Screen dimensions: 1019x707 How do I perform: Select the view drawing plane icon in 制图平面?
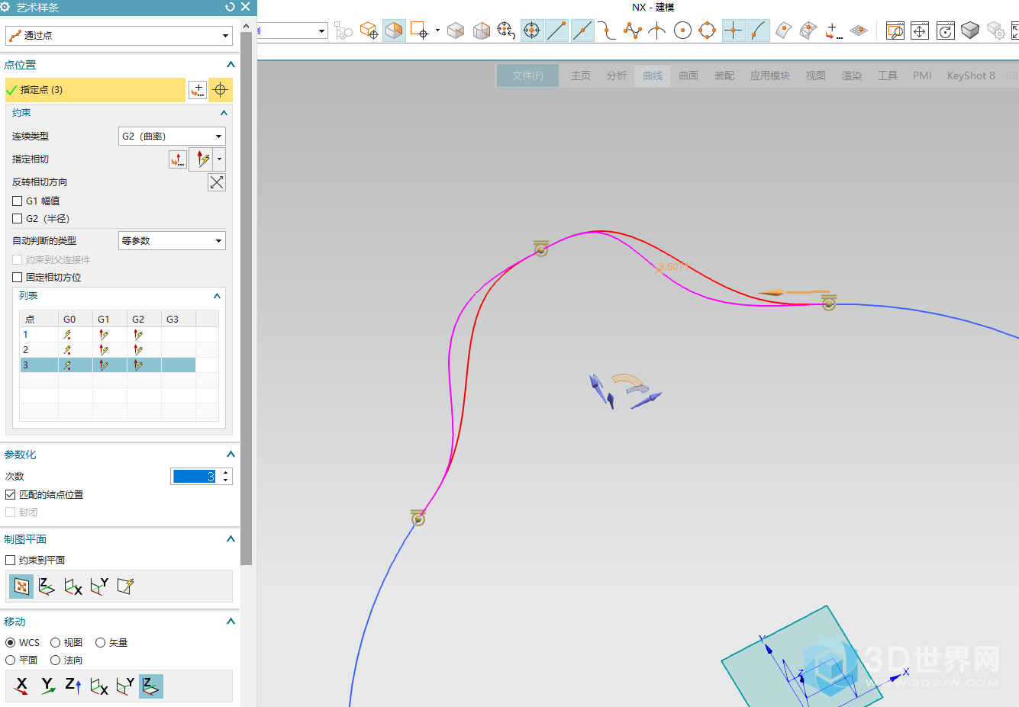pos(21,586)
